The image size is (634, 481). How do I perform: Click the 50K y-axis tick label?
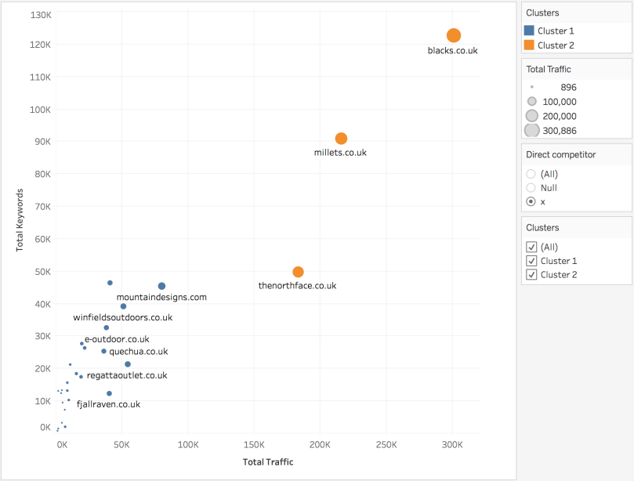click(x=42, y=272)
